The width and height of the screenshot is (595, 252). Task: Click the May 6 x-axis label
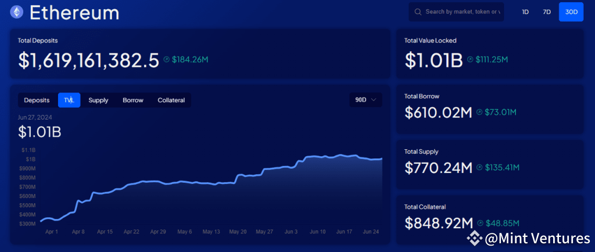coord(184,232)
